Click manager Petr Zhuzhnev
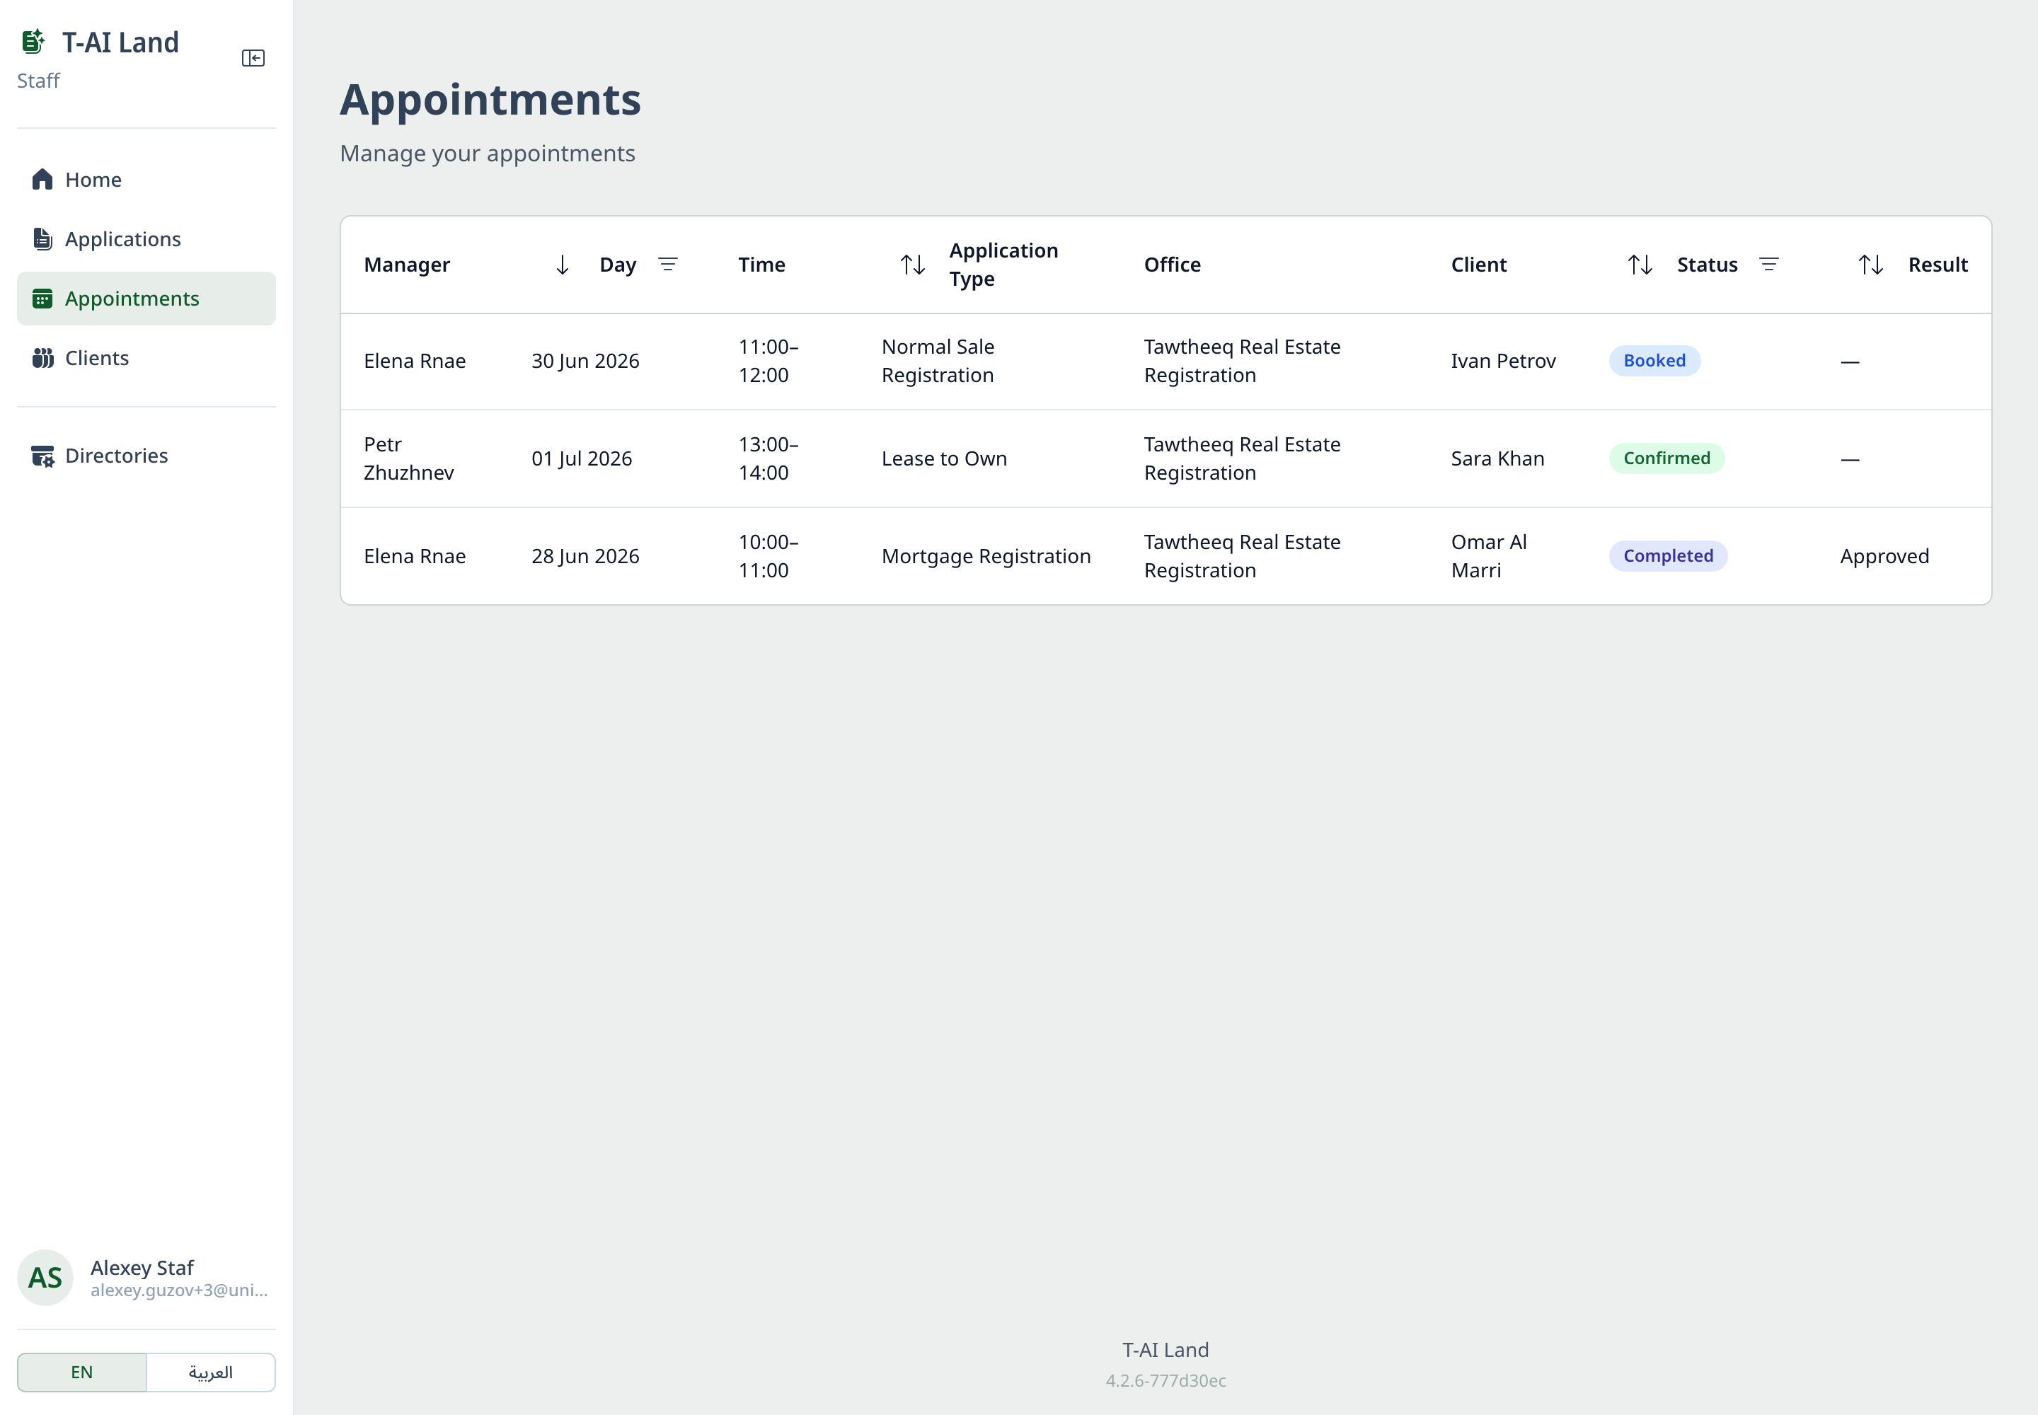Viewport: 2038px width, 1415px height. 409,458
